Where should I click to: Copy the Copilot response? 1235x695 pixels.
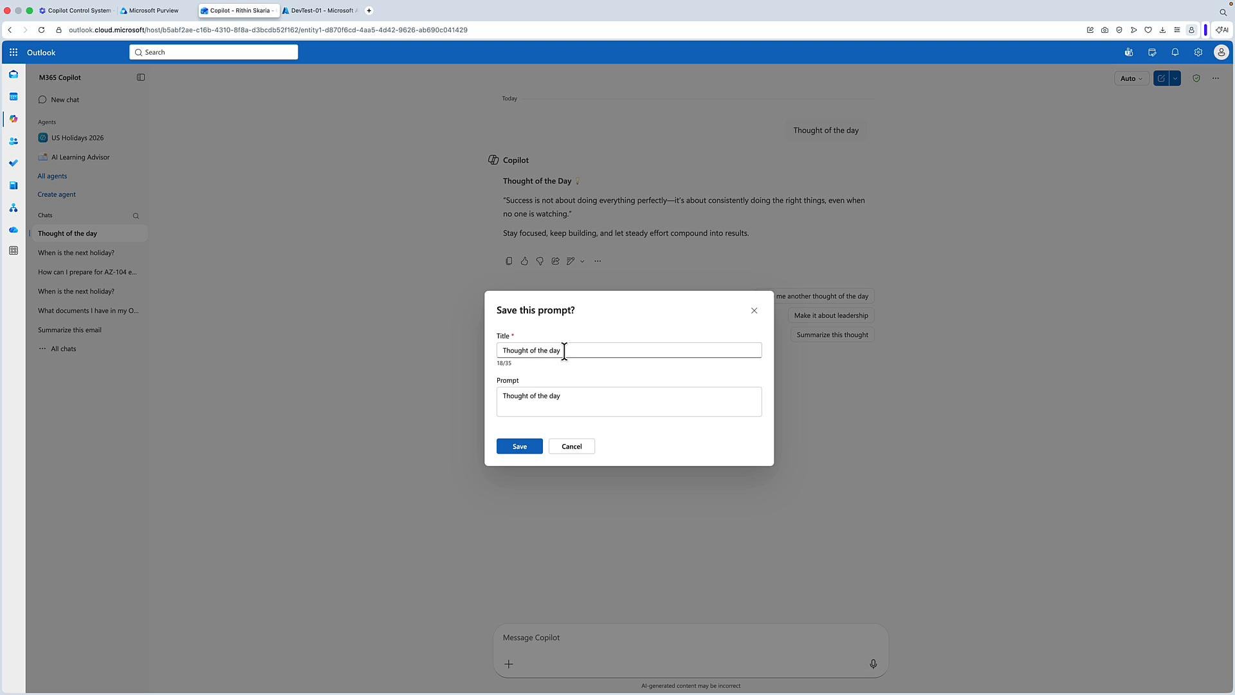509,261
